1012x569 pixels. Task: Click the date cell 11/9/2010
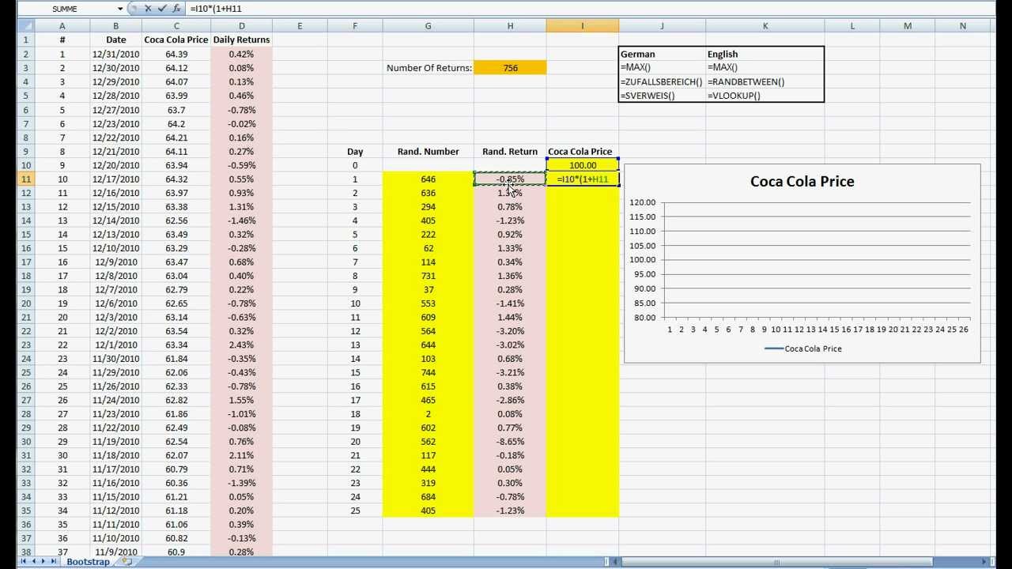(115, 552)
